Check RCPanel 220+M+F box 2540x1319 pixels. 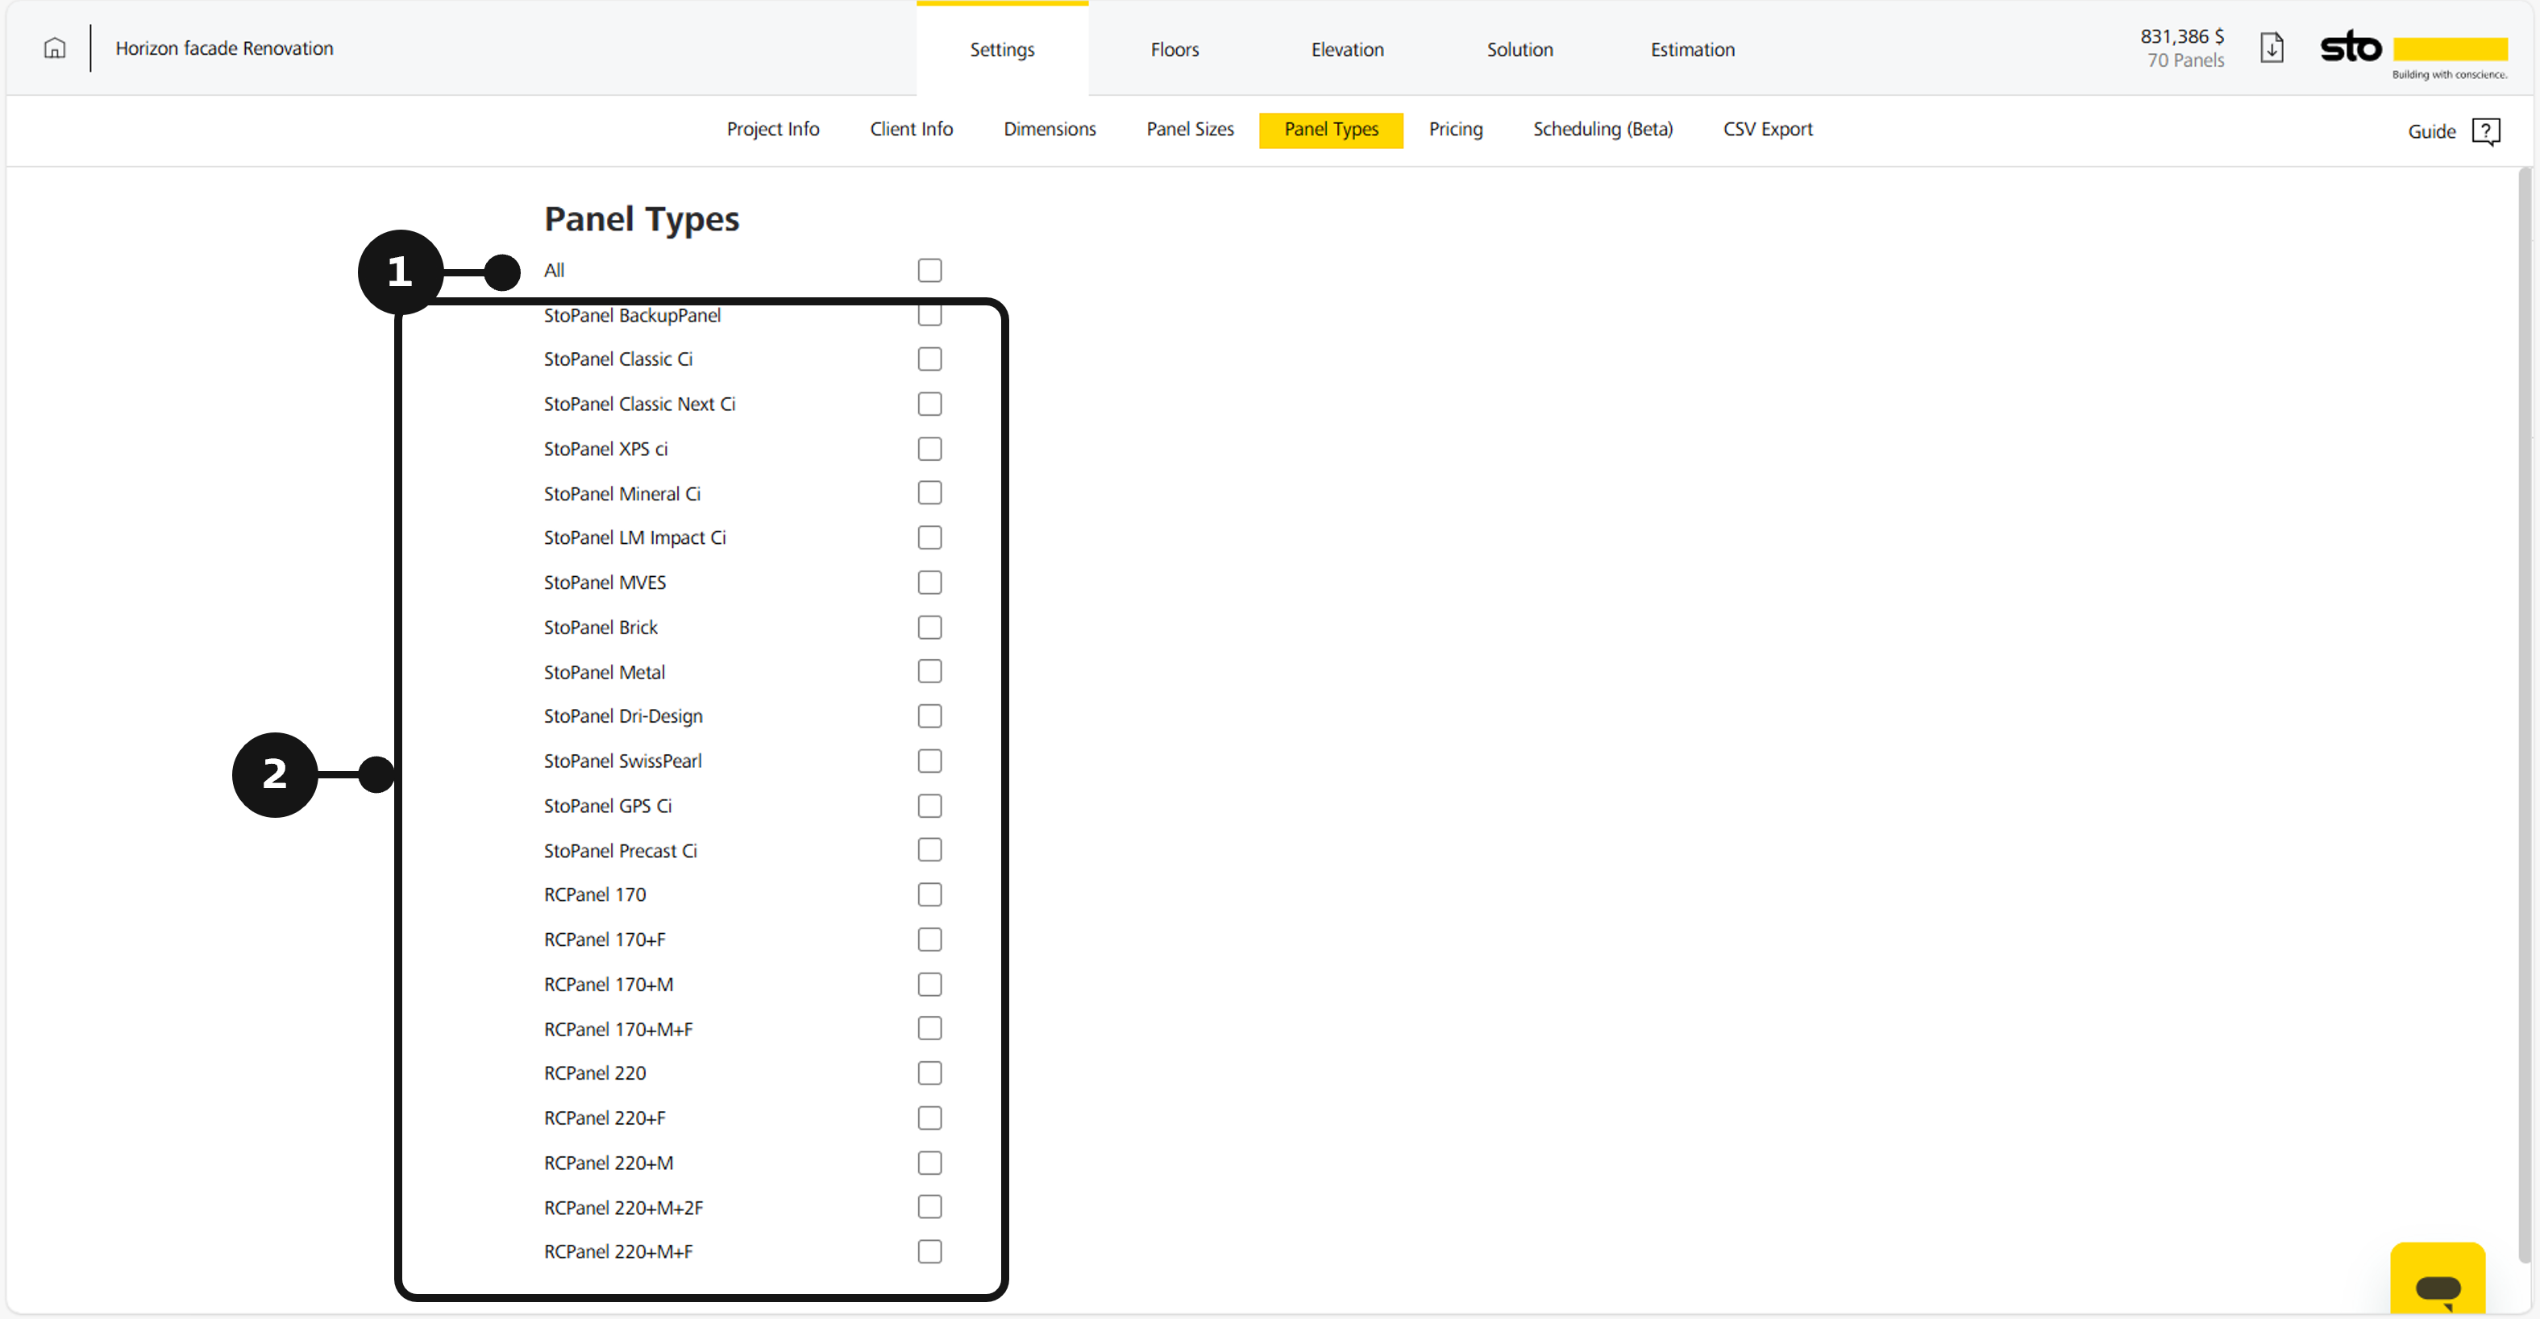(929, 1251)
